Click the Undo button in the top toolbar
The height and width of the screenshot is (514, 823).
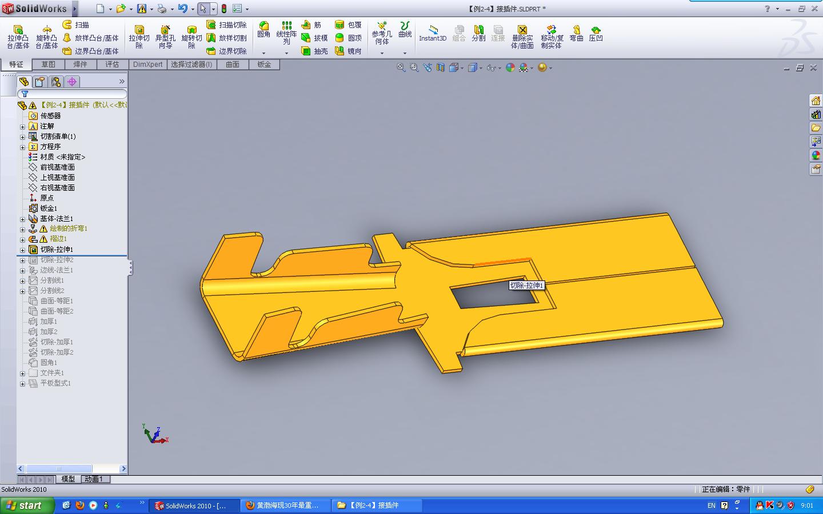pyautogui.click(x=182, y=9)
